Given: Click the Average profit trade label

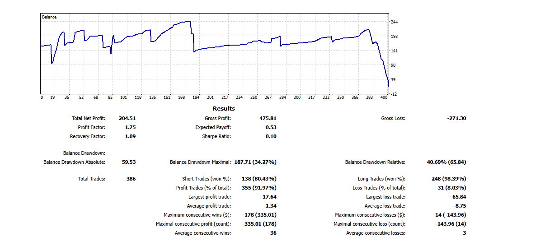Looking at the screenshot, I should (x=209, y=206).
